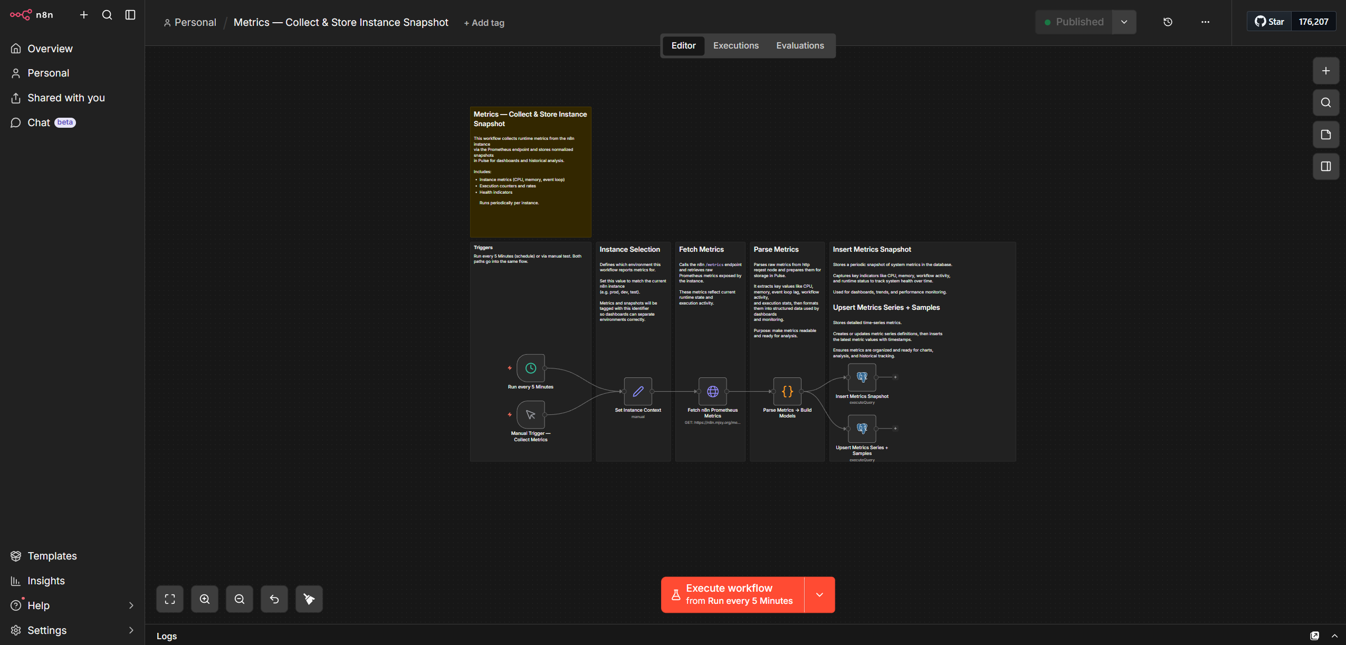This screenshot has width=1346, height=645.
Task: Click the tidy up nodes icon
Action: tap(309, 599)
